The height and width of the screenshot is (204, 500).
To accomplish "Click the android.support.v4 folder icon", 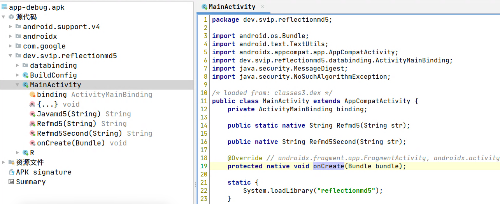I will click(18, 27).
